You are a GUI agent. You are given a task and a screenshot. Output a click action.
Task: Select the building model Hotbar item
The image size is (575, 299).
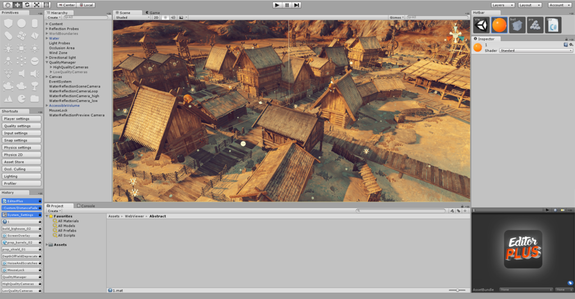click(x=517, y=25)
